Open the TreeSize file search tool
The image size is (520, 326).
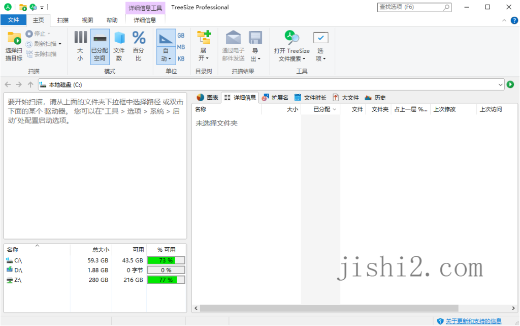pyautogui.click(x=291, y=46)
